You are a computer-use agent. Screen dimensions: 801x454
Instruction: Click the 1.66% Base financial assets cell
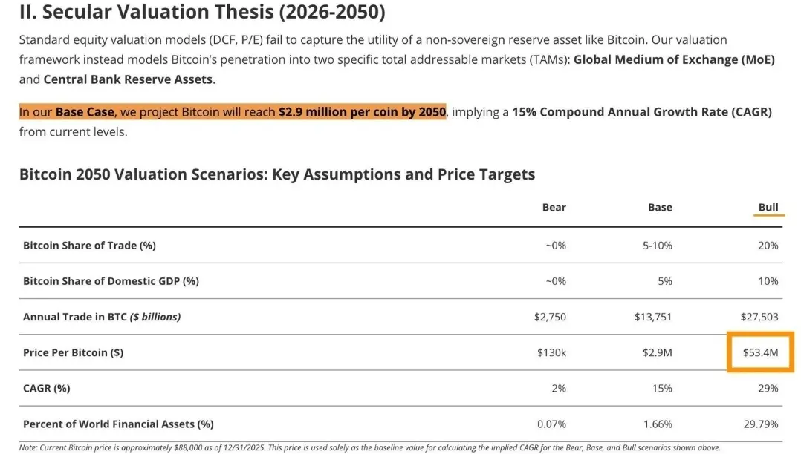657,424
